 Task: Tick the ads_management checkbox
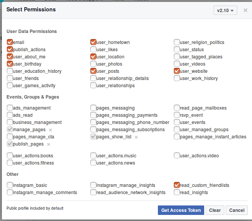coord(10,108)
